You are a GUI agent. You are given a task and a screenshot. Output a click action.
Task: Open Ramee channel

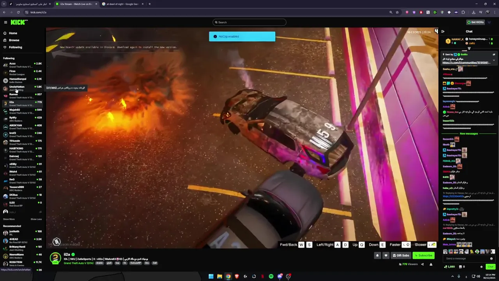(x=22, y=96)
